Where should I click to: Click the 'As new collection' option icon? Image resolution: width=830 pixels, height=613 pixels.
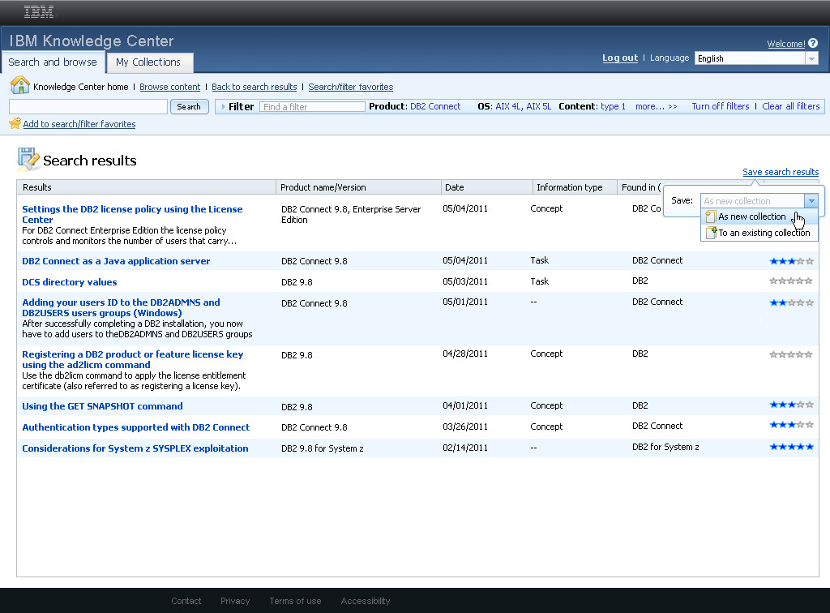[711, 216]
